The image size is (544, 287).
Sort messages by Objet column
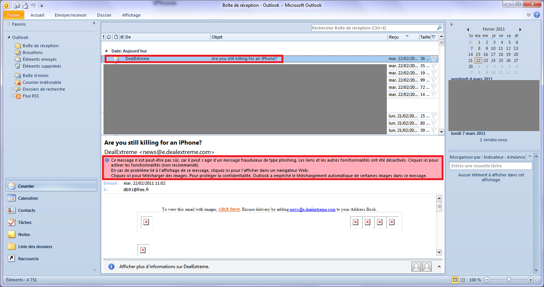point(299,37)
